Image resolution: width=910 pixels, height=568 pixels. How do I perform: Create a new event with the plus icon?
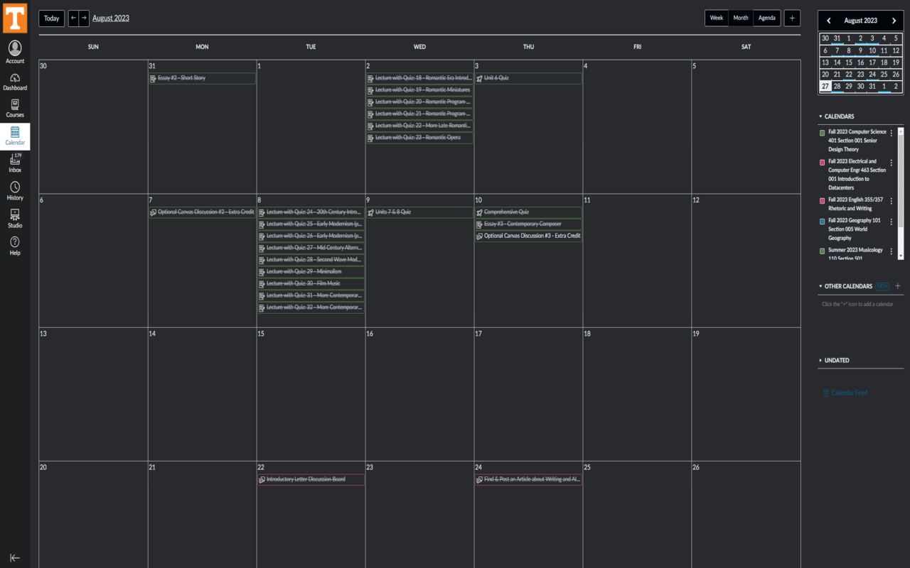click(x=792, y=18)
